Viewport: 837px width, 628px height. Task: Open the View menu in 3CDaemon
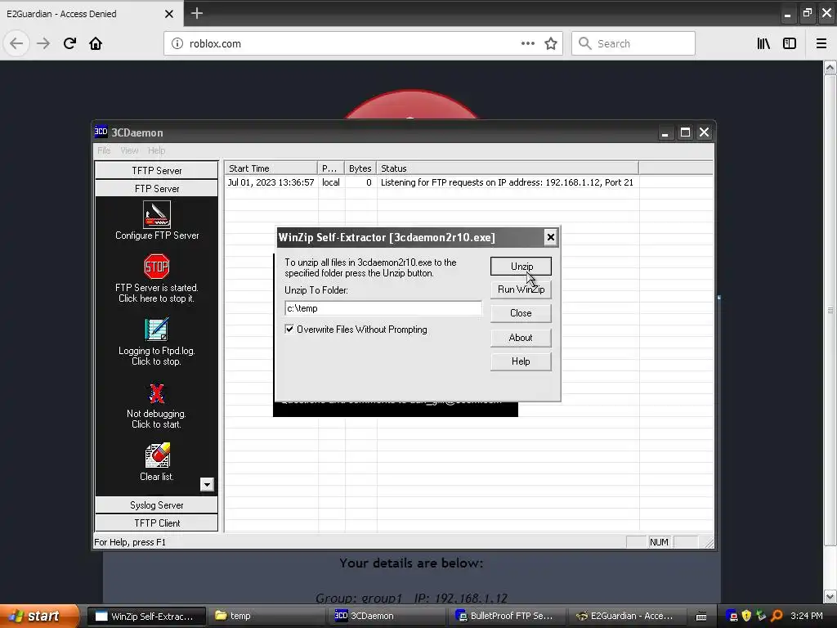pyautogui.click(x=129, y=150)
